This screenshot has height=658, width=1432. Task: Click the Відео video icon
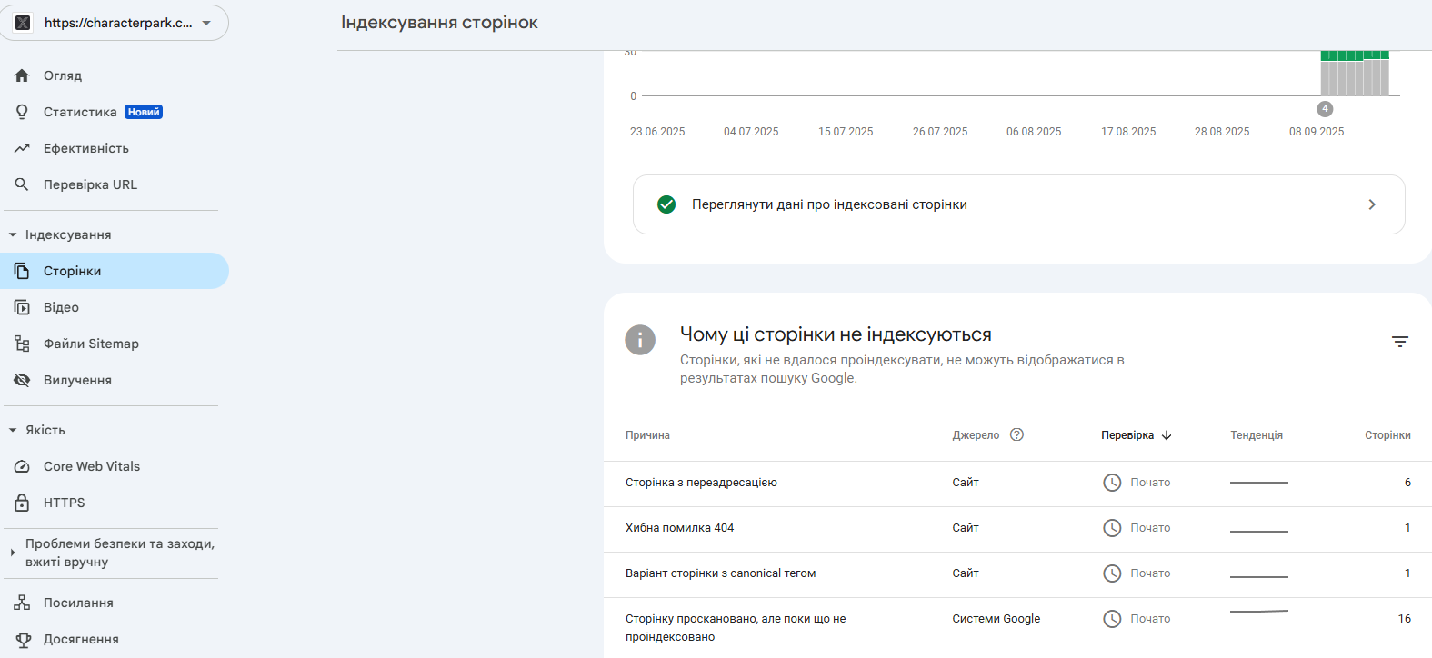[22, 307]
